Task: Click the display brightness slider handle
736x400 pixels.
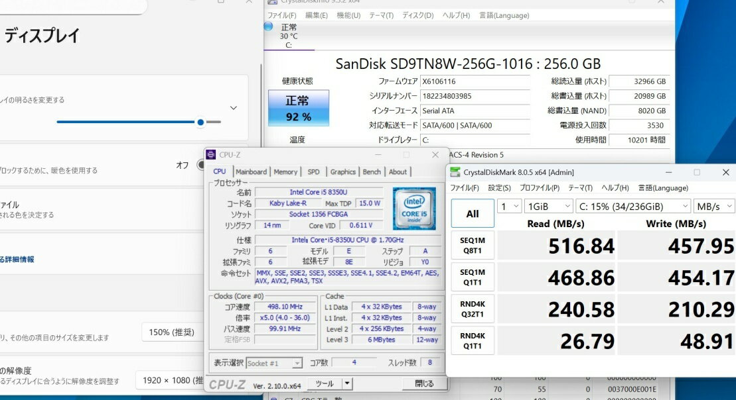Action: pos(200,122)
